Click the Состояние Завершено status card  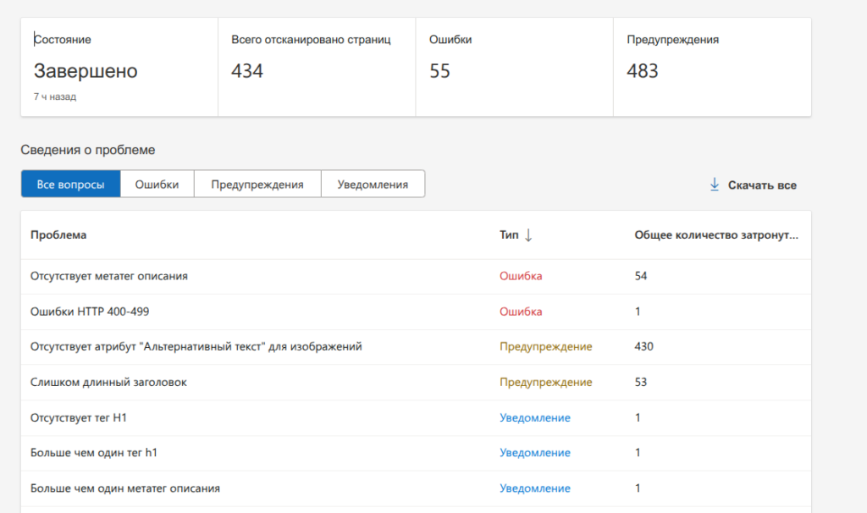119,67
